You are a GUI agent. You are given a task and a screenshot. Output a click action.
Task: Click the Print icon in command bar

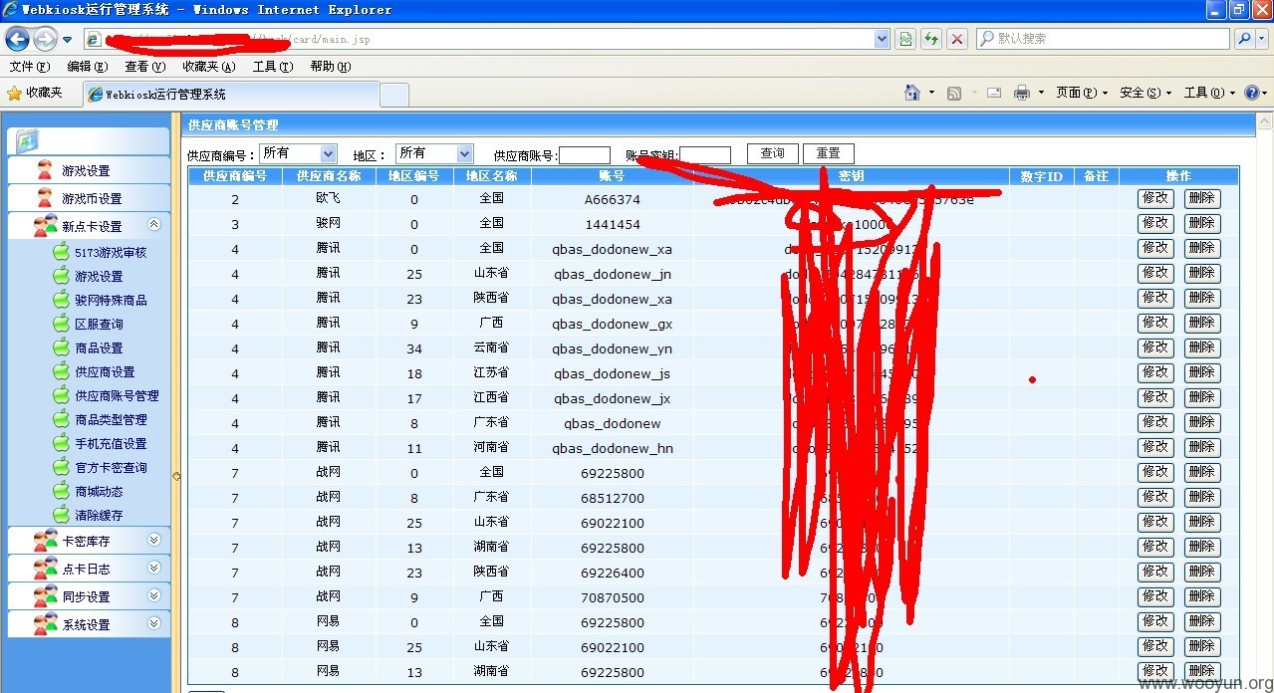pyautogui.click(x=1021, y=93)
